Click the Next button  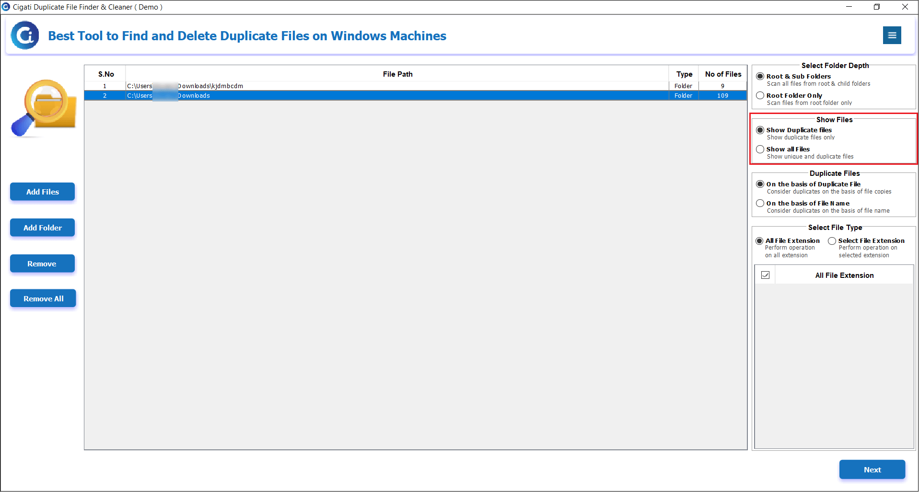tap(872, 469)
